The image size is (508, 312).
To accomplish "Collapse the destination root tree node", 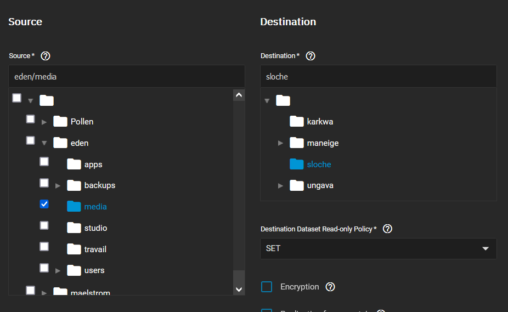I will pos(267,101).
